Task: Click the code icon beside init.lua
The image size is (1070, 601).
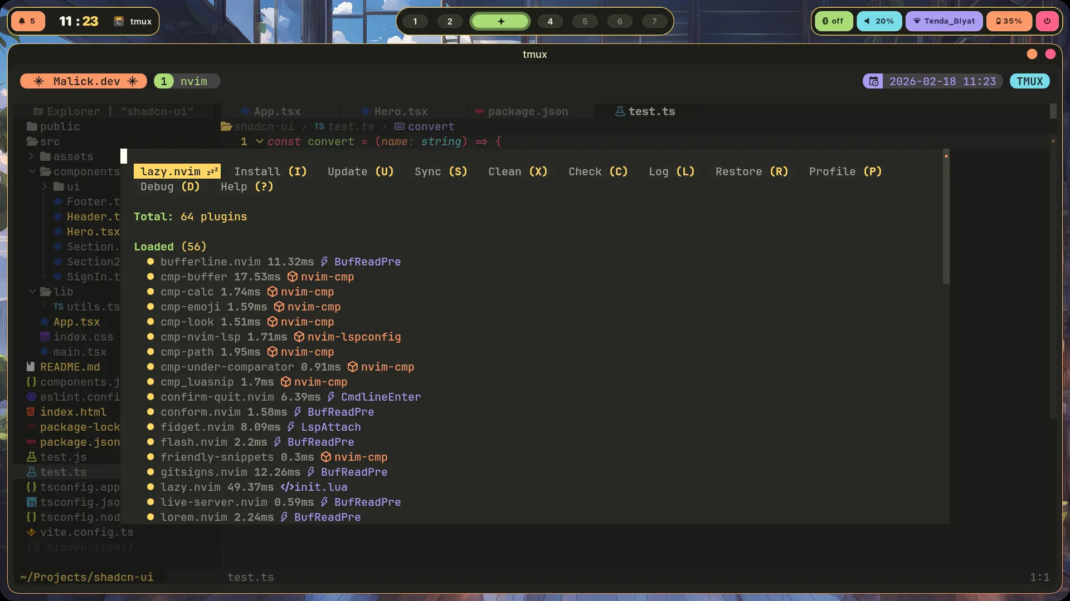Action: point(286,487)
